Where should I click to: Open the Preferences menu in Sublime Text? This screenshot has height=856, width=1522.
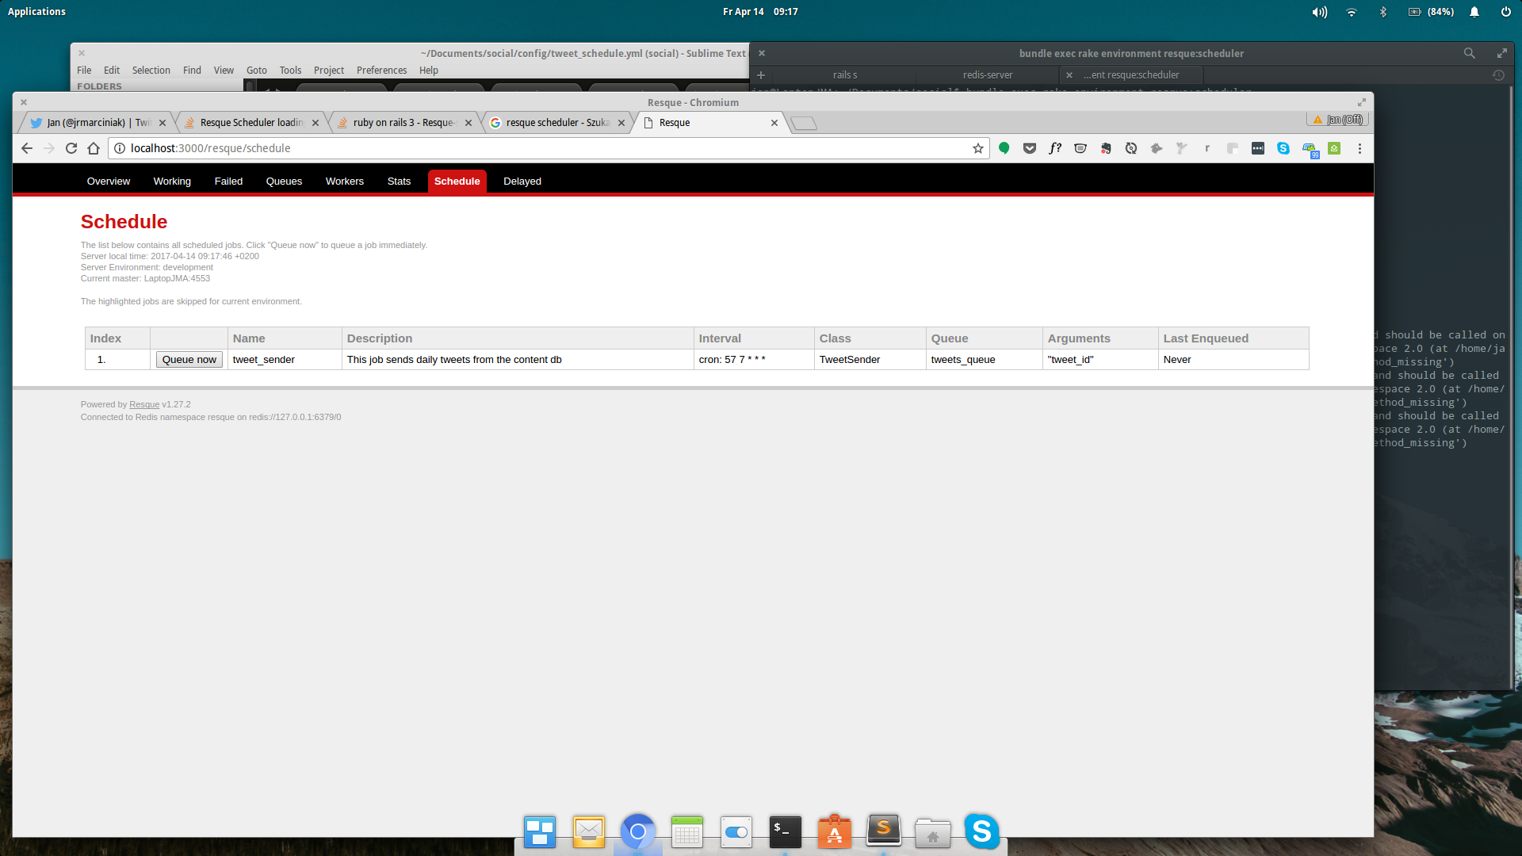point(381,71)
